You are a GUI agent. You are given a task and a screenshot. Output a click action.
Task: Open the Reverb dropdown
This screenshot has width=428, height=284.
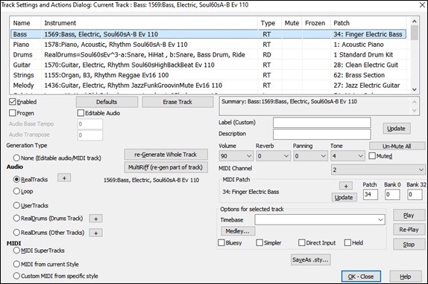pos(273,156)
